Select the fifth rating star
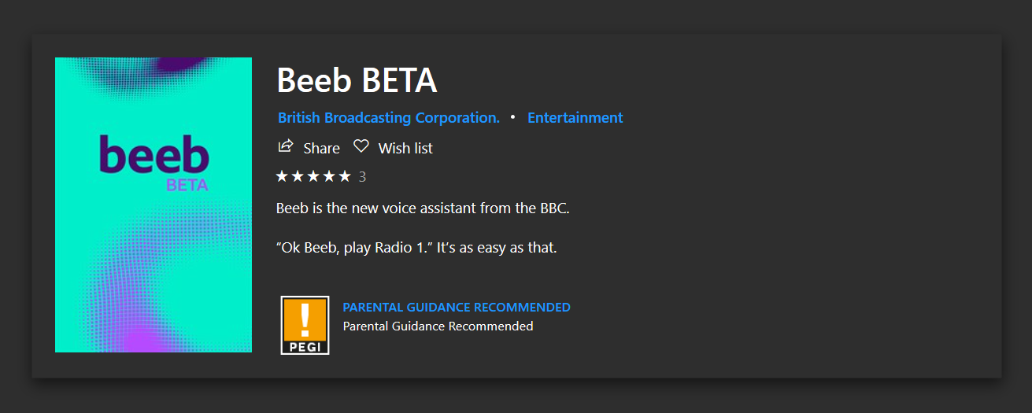1032x413 pixels. (x=345, y=176)
